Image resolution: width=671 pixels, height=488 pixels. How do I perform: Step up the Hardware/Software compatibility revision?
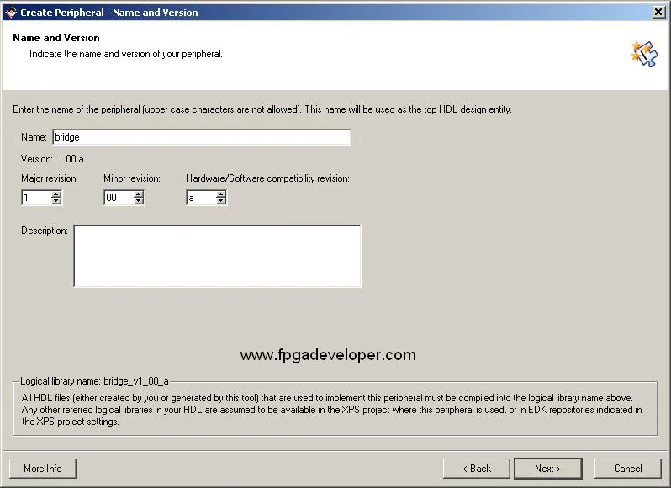(x=221, y=194)
